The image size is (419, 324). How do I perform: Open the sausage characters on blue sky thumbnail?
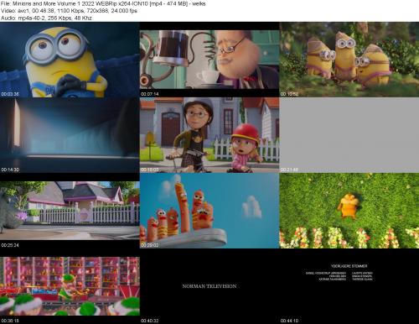point(209,211)
